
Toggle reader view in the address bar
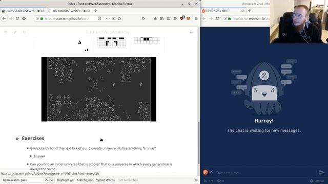99,18
